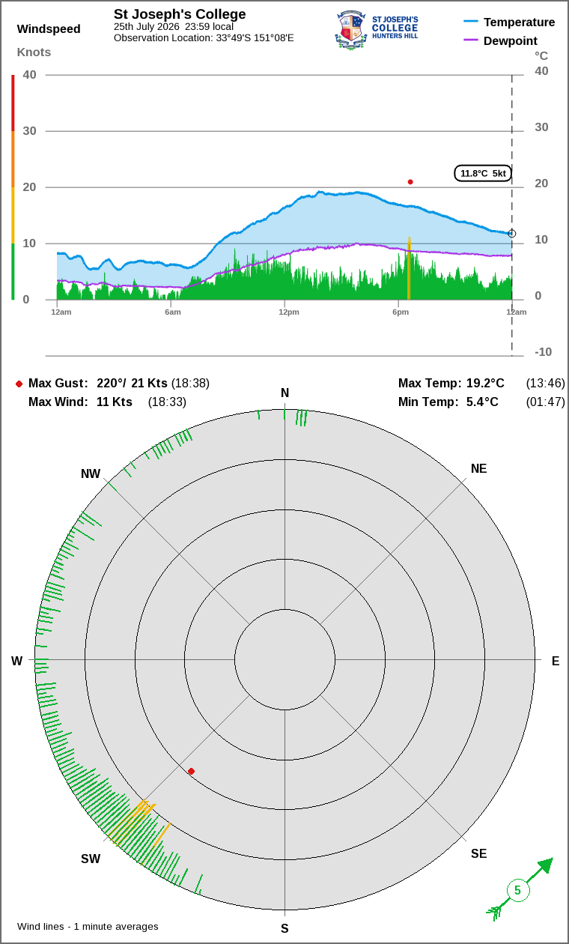
Task: Click the Dewpoint legend label
Action: click(511, 40)
